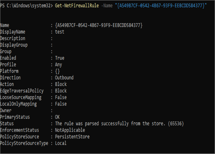The height and width of the screenshot is (154, 215).
Task: Click the Action value "Block"
Action: click(x=61, y=84)
